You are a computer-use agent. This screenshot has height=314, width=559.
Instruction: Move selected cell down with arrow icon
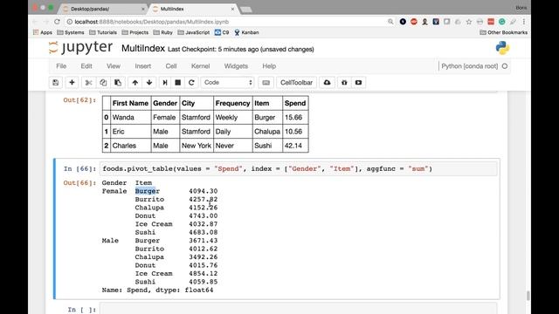(149, 83)
